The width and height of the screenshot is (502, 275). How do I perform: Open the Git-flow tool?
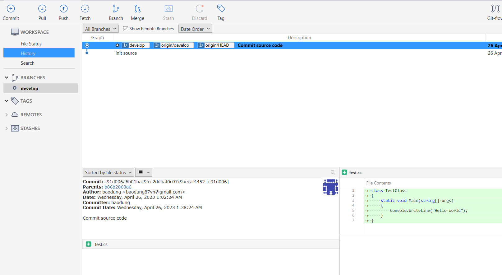[x=495, y=9]
